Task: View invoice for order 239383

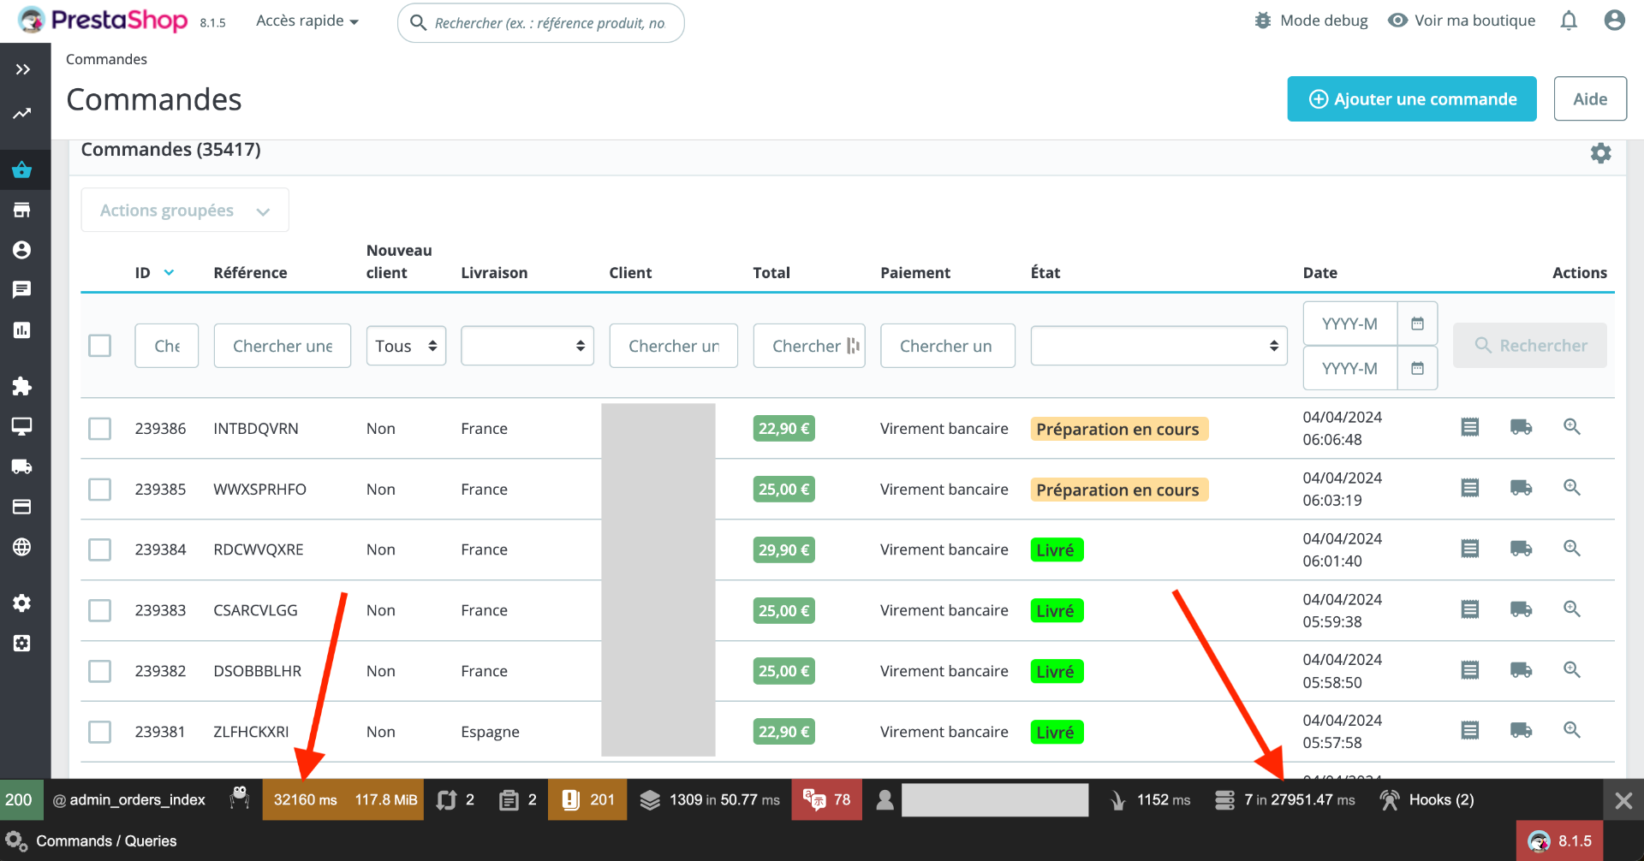Action: (1470, 609)
